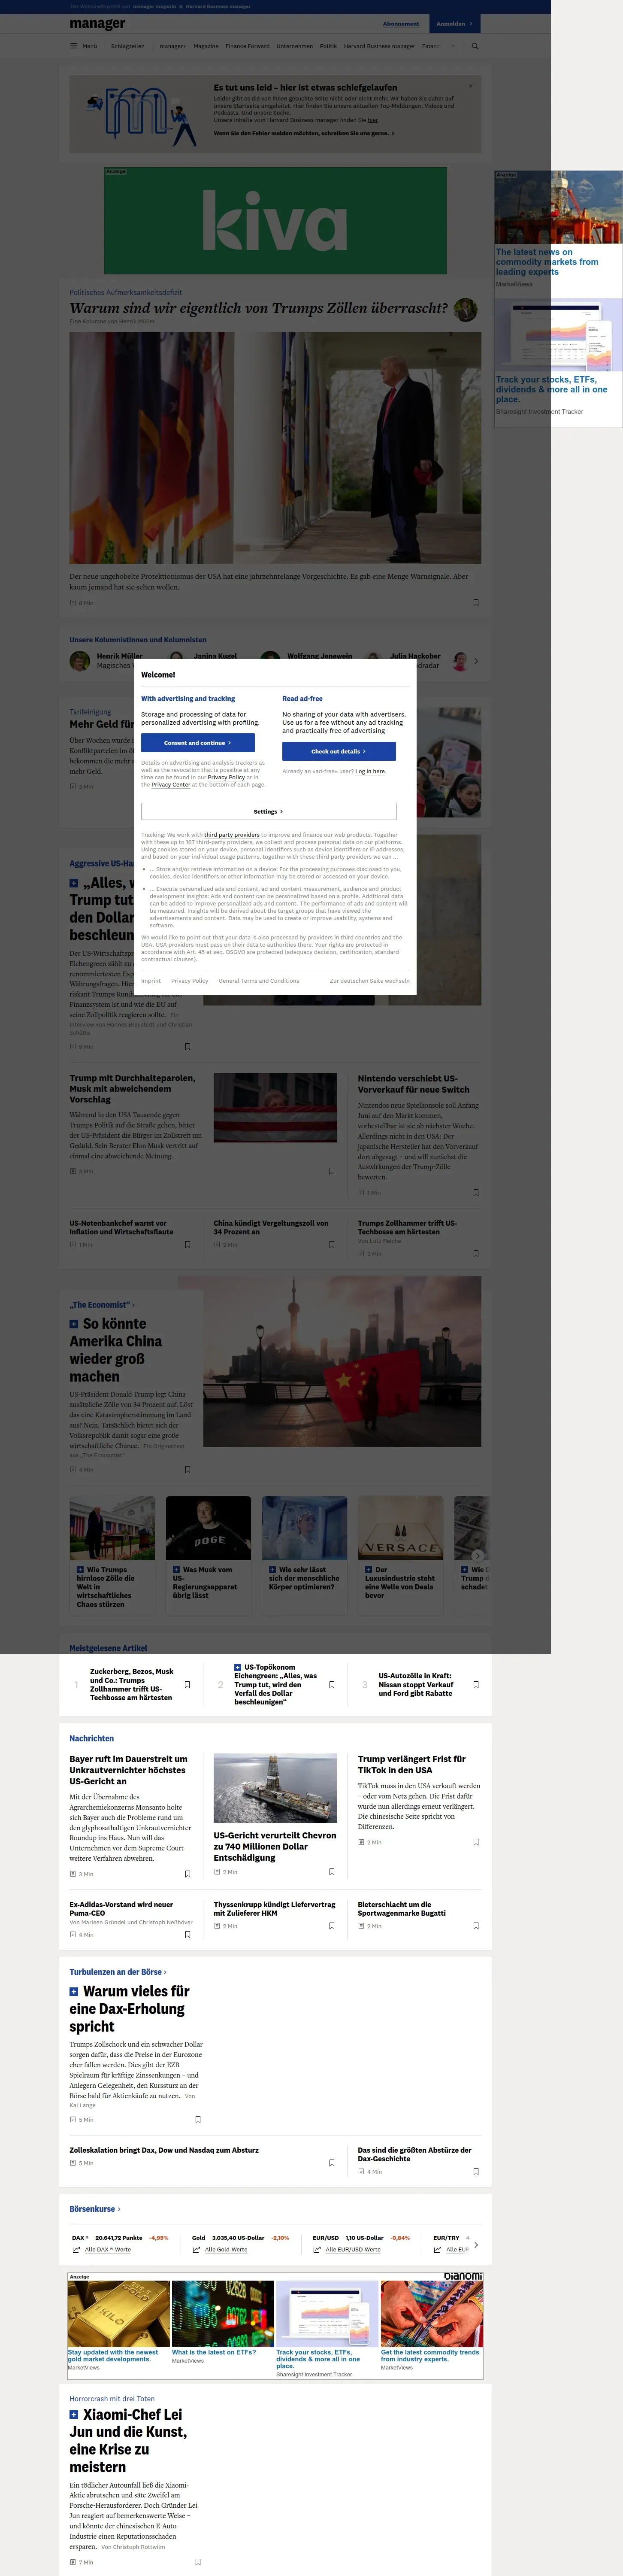This screenshot has width=623, height=2576.
Task: Click 'Zur deutschen Seite wechseln'
Action: (370, 981)
